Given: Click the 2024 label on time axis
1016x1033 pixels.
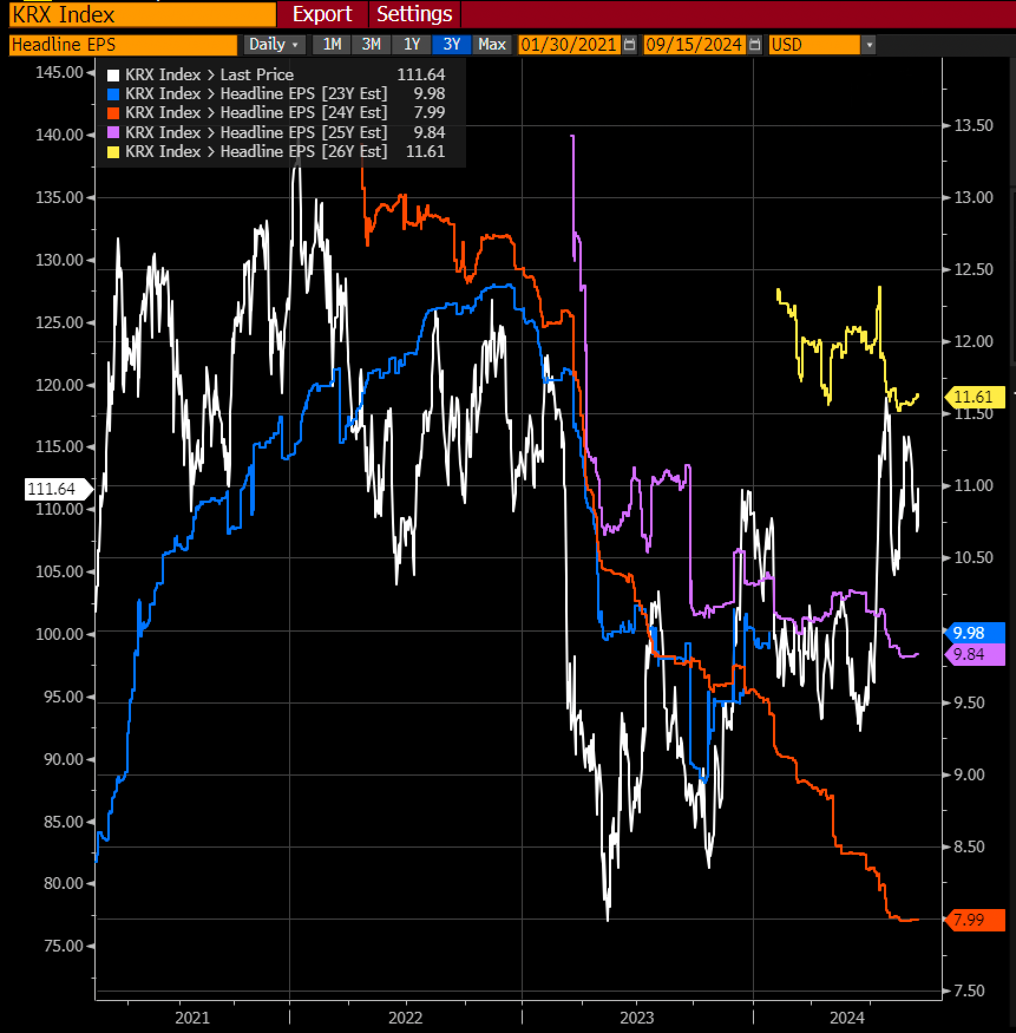Looking at the screenshot, I should tap(847, 1018).
